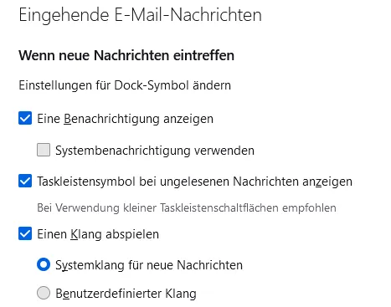Click the word 'Nachrichten' in the bold subheading
This screenshot has height=307, width=391.
click(x=131, y=55)
